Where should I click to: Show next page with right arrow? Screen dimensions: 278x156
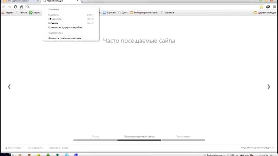[268, 87]
